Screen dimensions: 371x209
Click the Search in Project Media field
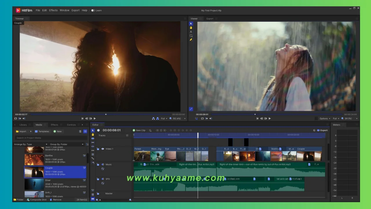point(51,138)
